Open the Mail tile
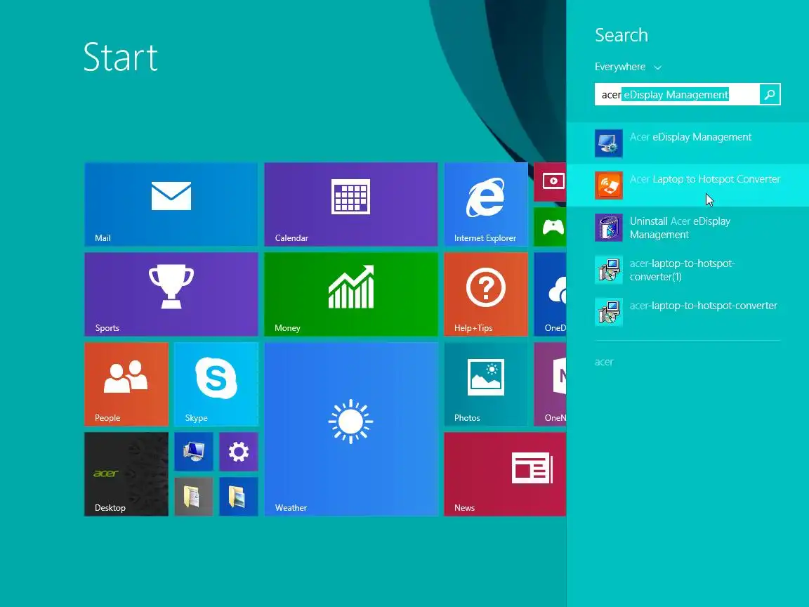Screen dimensions: 809x607 click(171, 204)
